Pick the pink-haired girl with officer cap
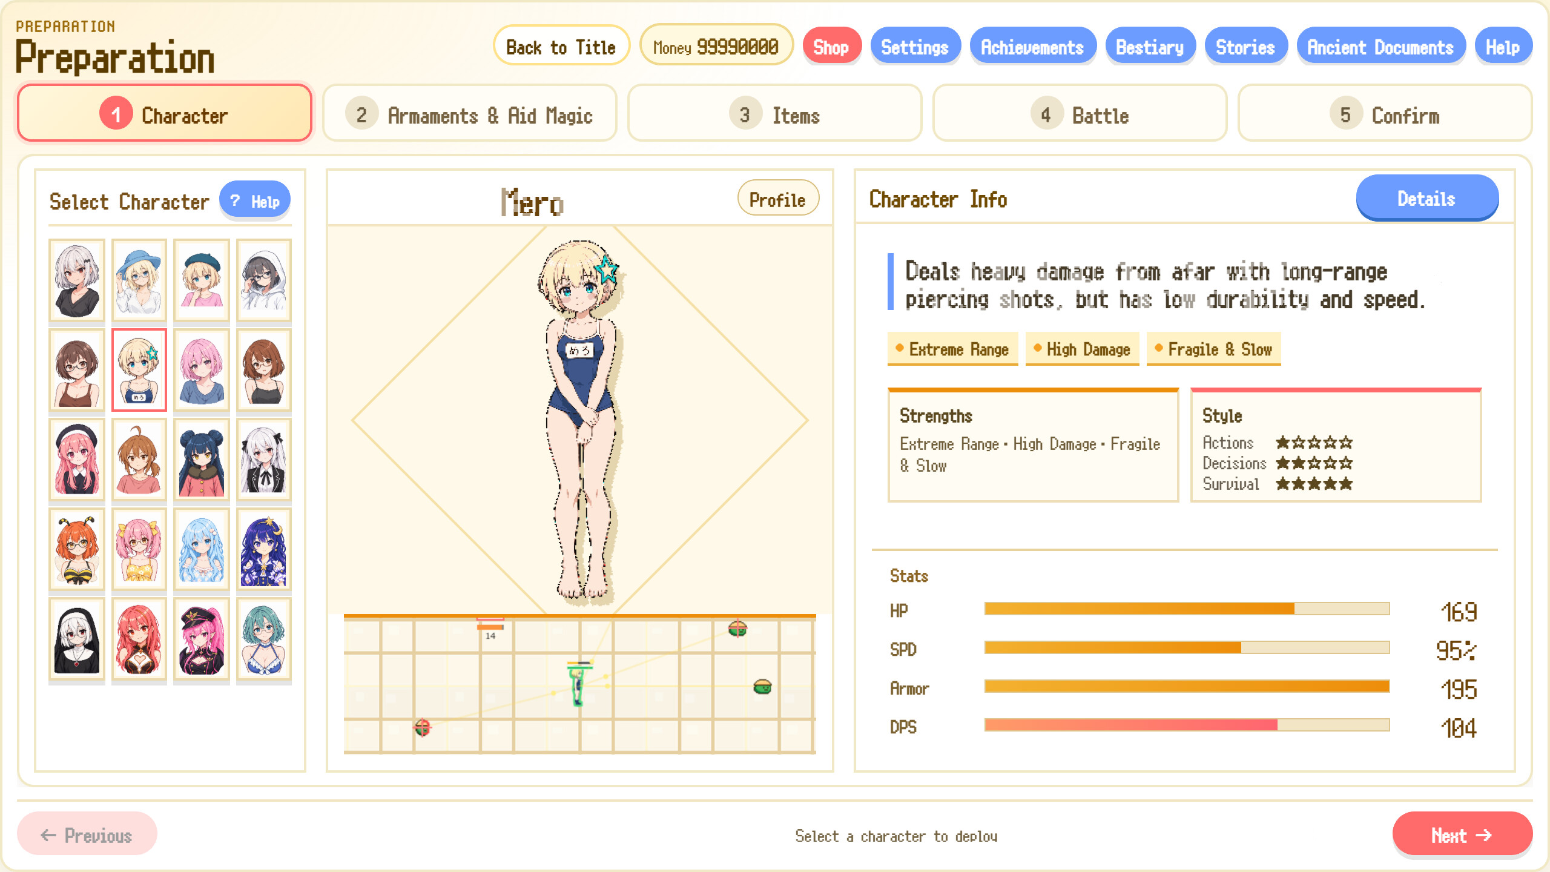Viewport: 1550px width, 872px height. pos(202,639)
